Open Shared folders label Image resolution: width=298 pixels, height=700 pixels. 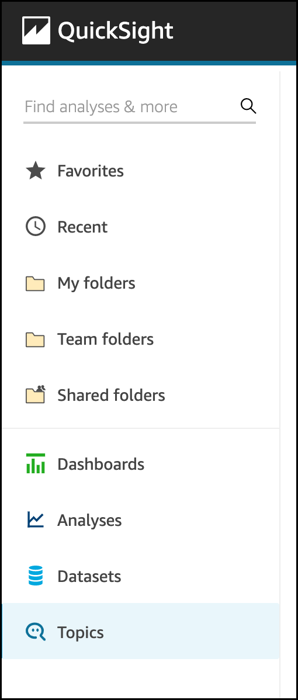[112, 395]
